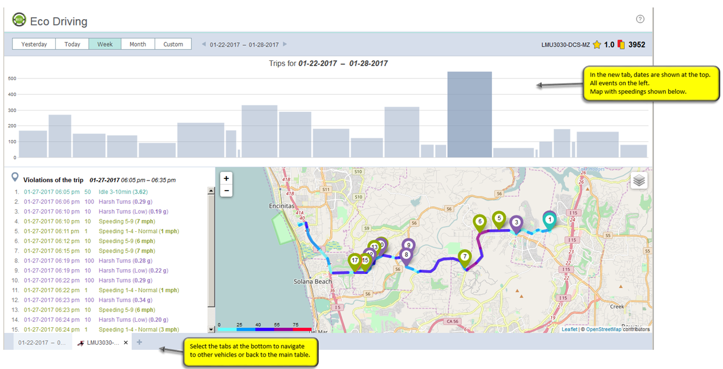Select the Yesterday period button
Screen dimensions: 723x369
tap(34, 44)
